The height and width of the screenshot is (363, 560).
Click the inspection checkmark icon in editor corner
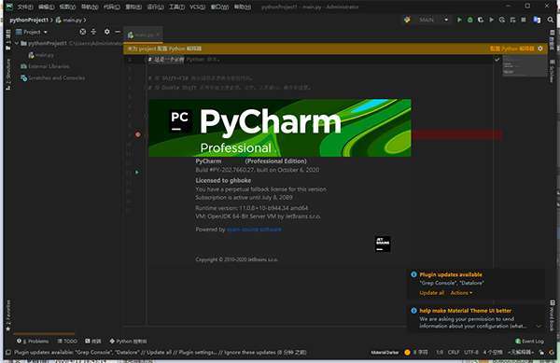[497, 60]
